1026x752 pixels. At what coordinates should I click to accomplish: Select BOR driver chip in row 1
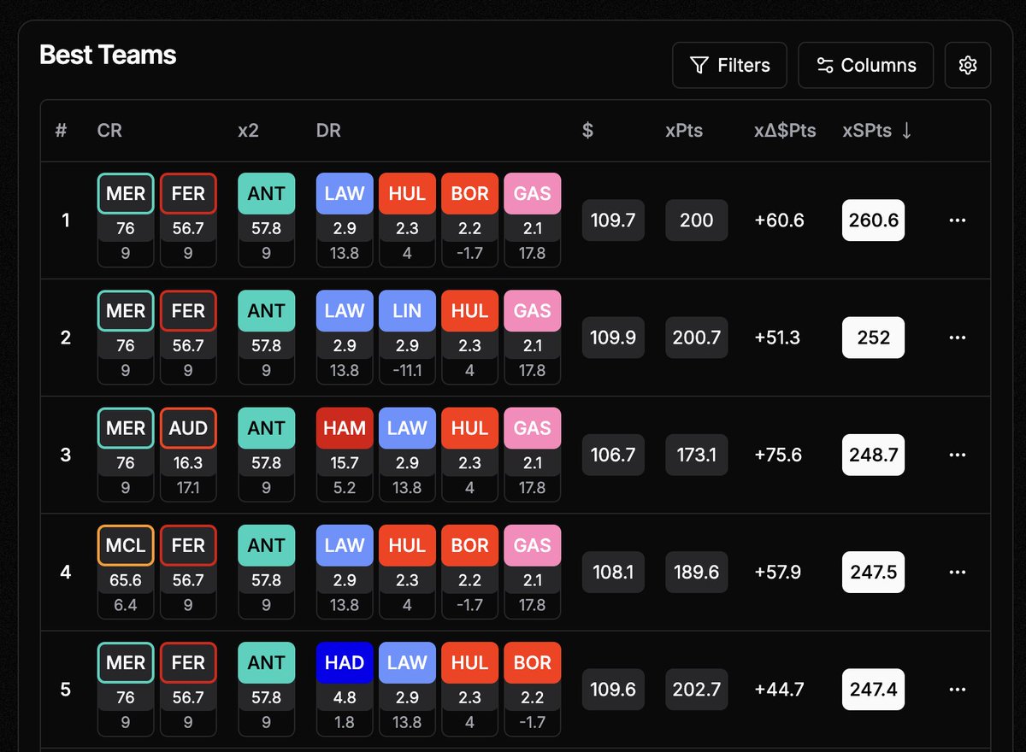click(469, 194)
